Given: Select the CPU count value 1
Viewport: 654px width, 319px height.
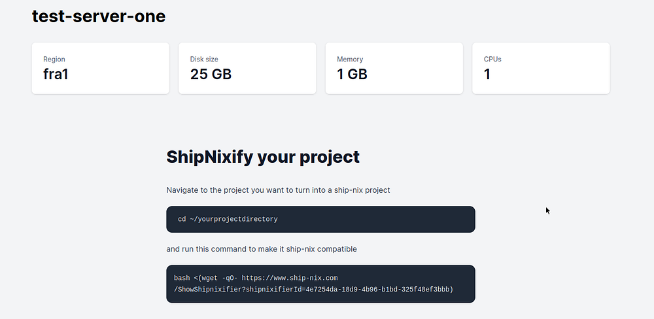Looking at the screenshot, I should click(x=487, y=75).
